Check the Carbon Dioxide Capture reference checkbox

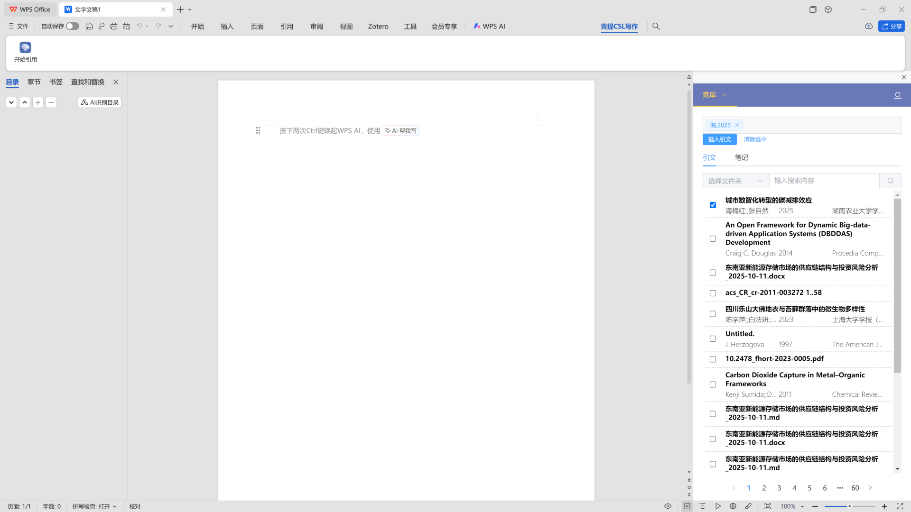(713, 384)
